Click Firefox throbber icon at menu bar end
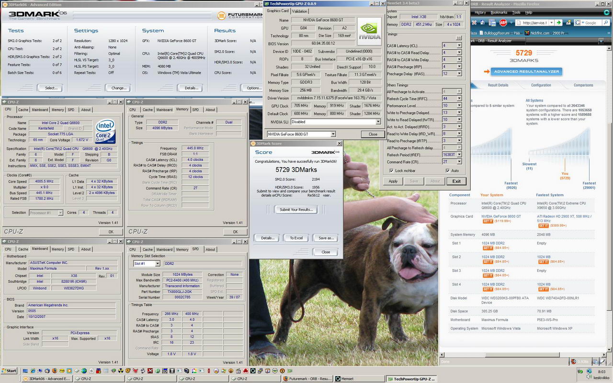The height and width of the screenshot is (383, 613). (606, 12)
